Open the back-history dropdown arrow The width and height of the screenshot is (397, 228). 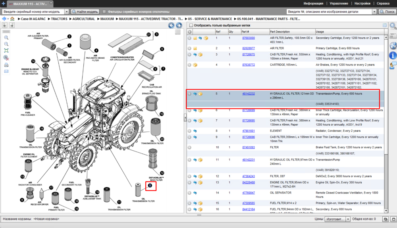pos(8,19)
